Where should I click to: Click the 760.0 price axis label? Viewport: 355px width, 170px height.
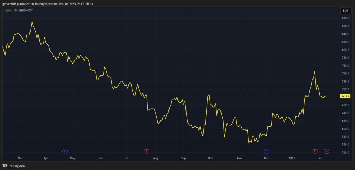click(345, 66)
